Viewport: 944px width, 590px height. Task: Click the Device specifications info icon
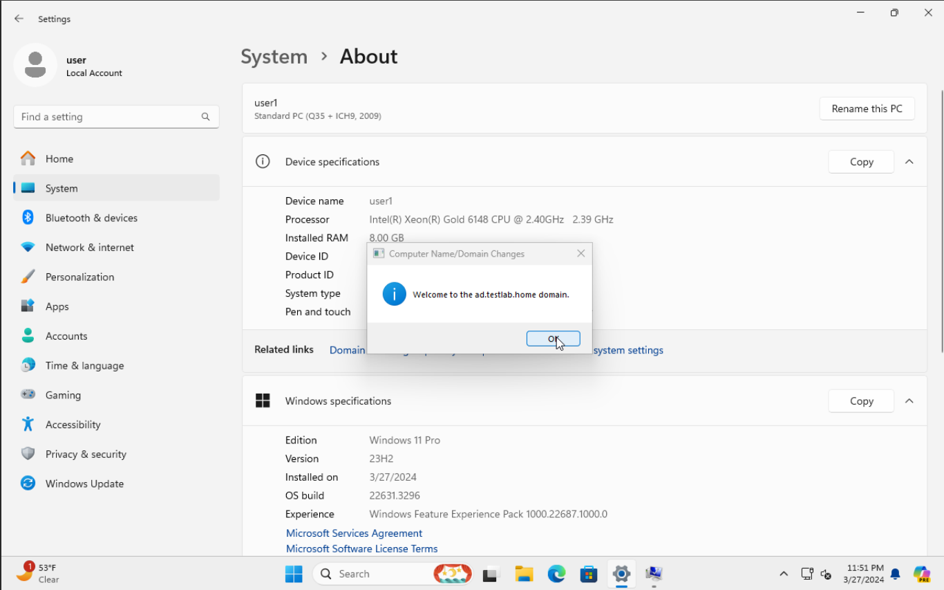(263, 162)
